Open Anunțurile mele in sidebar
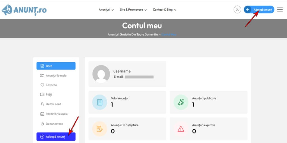 tap(56, 75)
